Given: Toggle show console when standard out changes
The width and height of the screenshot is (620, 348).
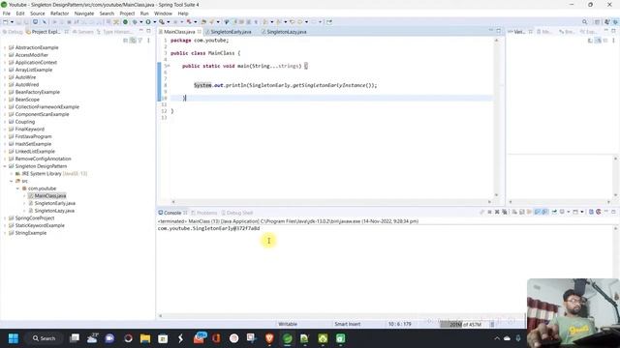Looking at the screenshot, I should [x=537, y=213].
